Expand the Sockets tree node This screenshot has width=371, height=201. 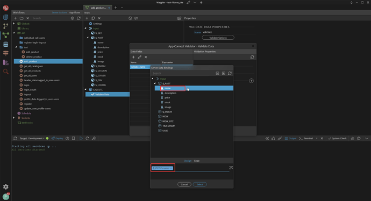pyautogui.click(x=14, y=118)
